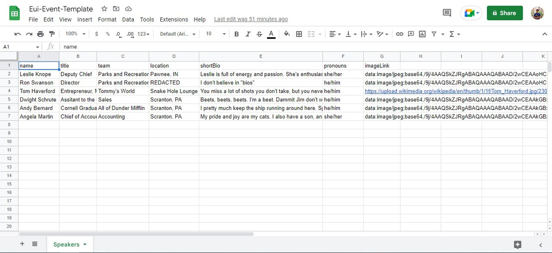Image resolution: width=552 pixels, height=253 pixels.
Task: Open the File menu
Action: coord(33,19)
